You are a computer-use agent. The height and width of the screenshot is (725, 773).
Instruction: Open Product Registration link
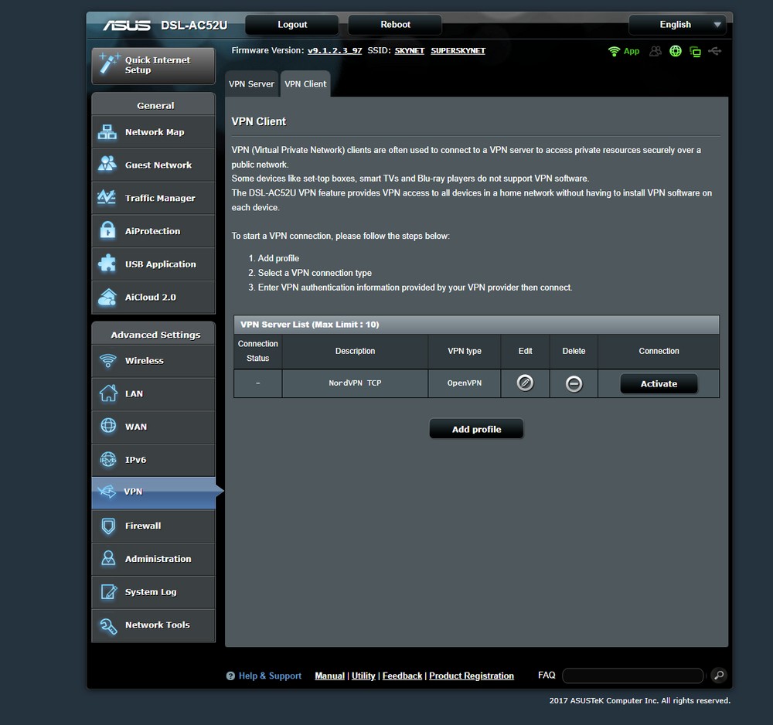472,676
